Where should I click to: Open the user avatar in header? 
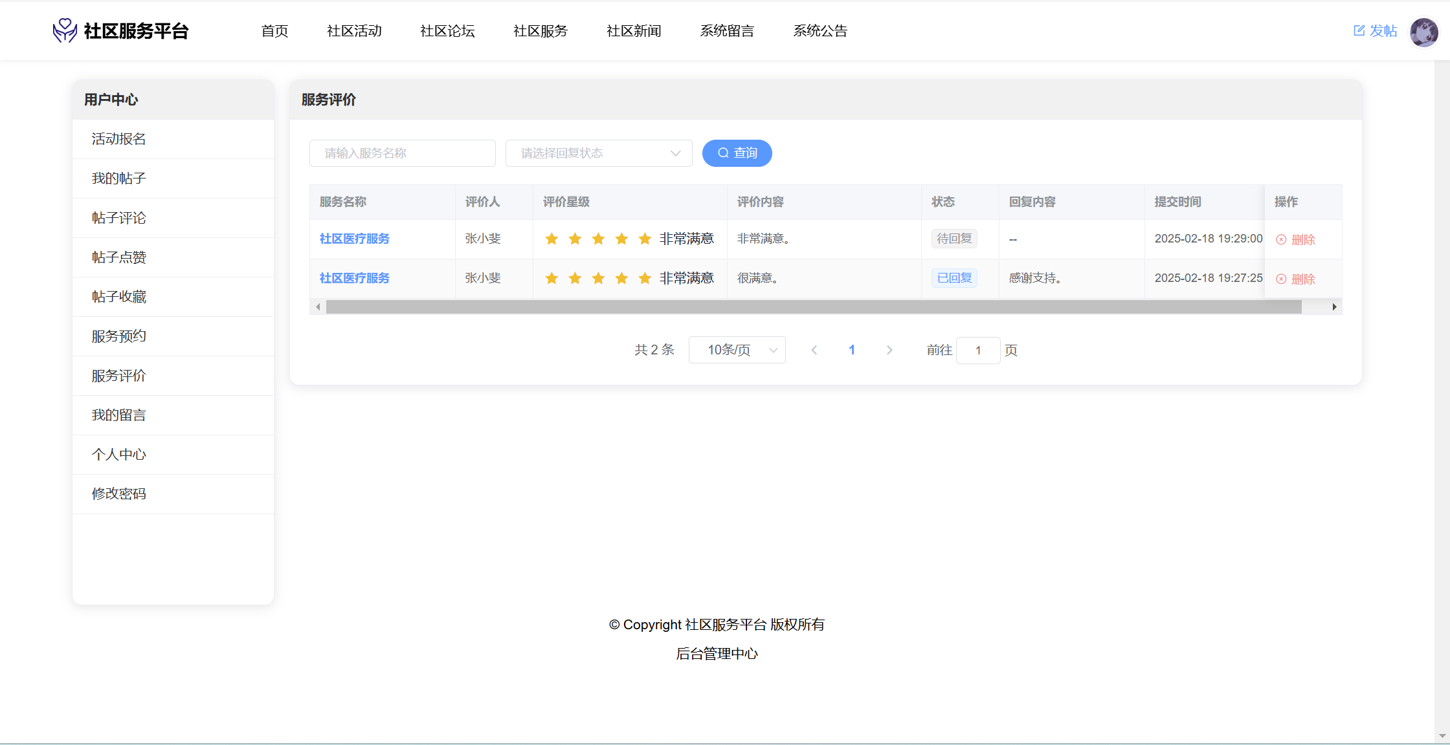(1423, 32)
